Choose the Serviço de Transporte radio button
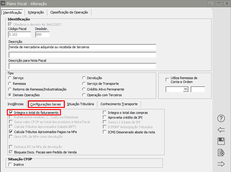 tap(84, 84)
